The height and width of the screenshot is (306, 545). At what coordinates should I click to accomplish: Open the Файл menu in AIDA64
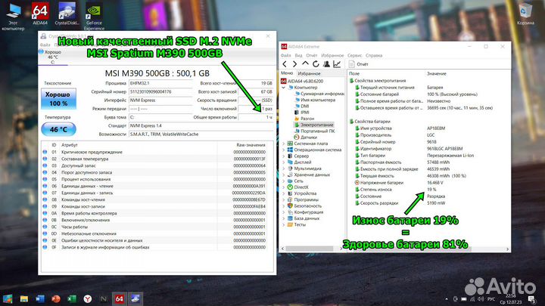pos(285,55)
